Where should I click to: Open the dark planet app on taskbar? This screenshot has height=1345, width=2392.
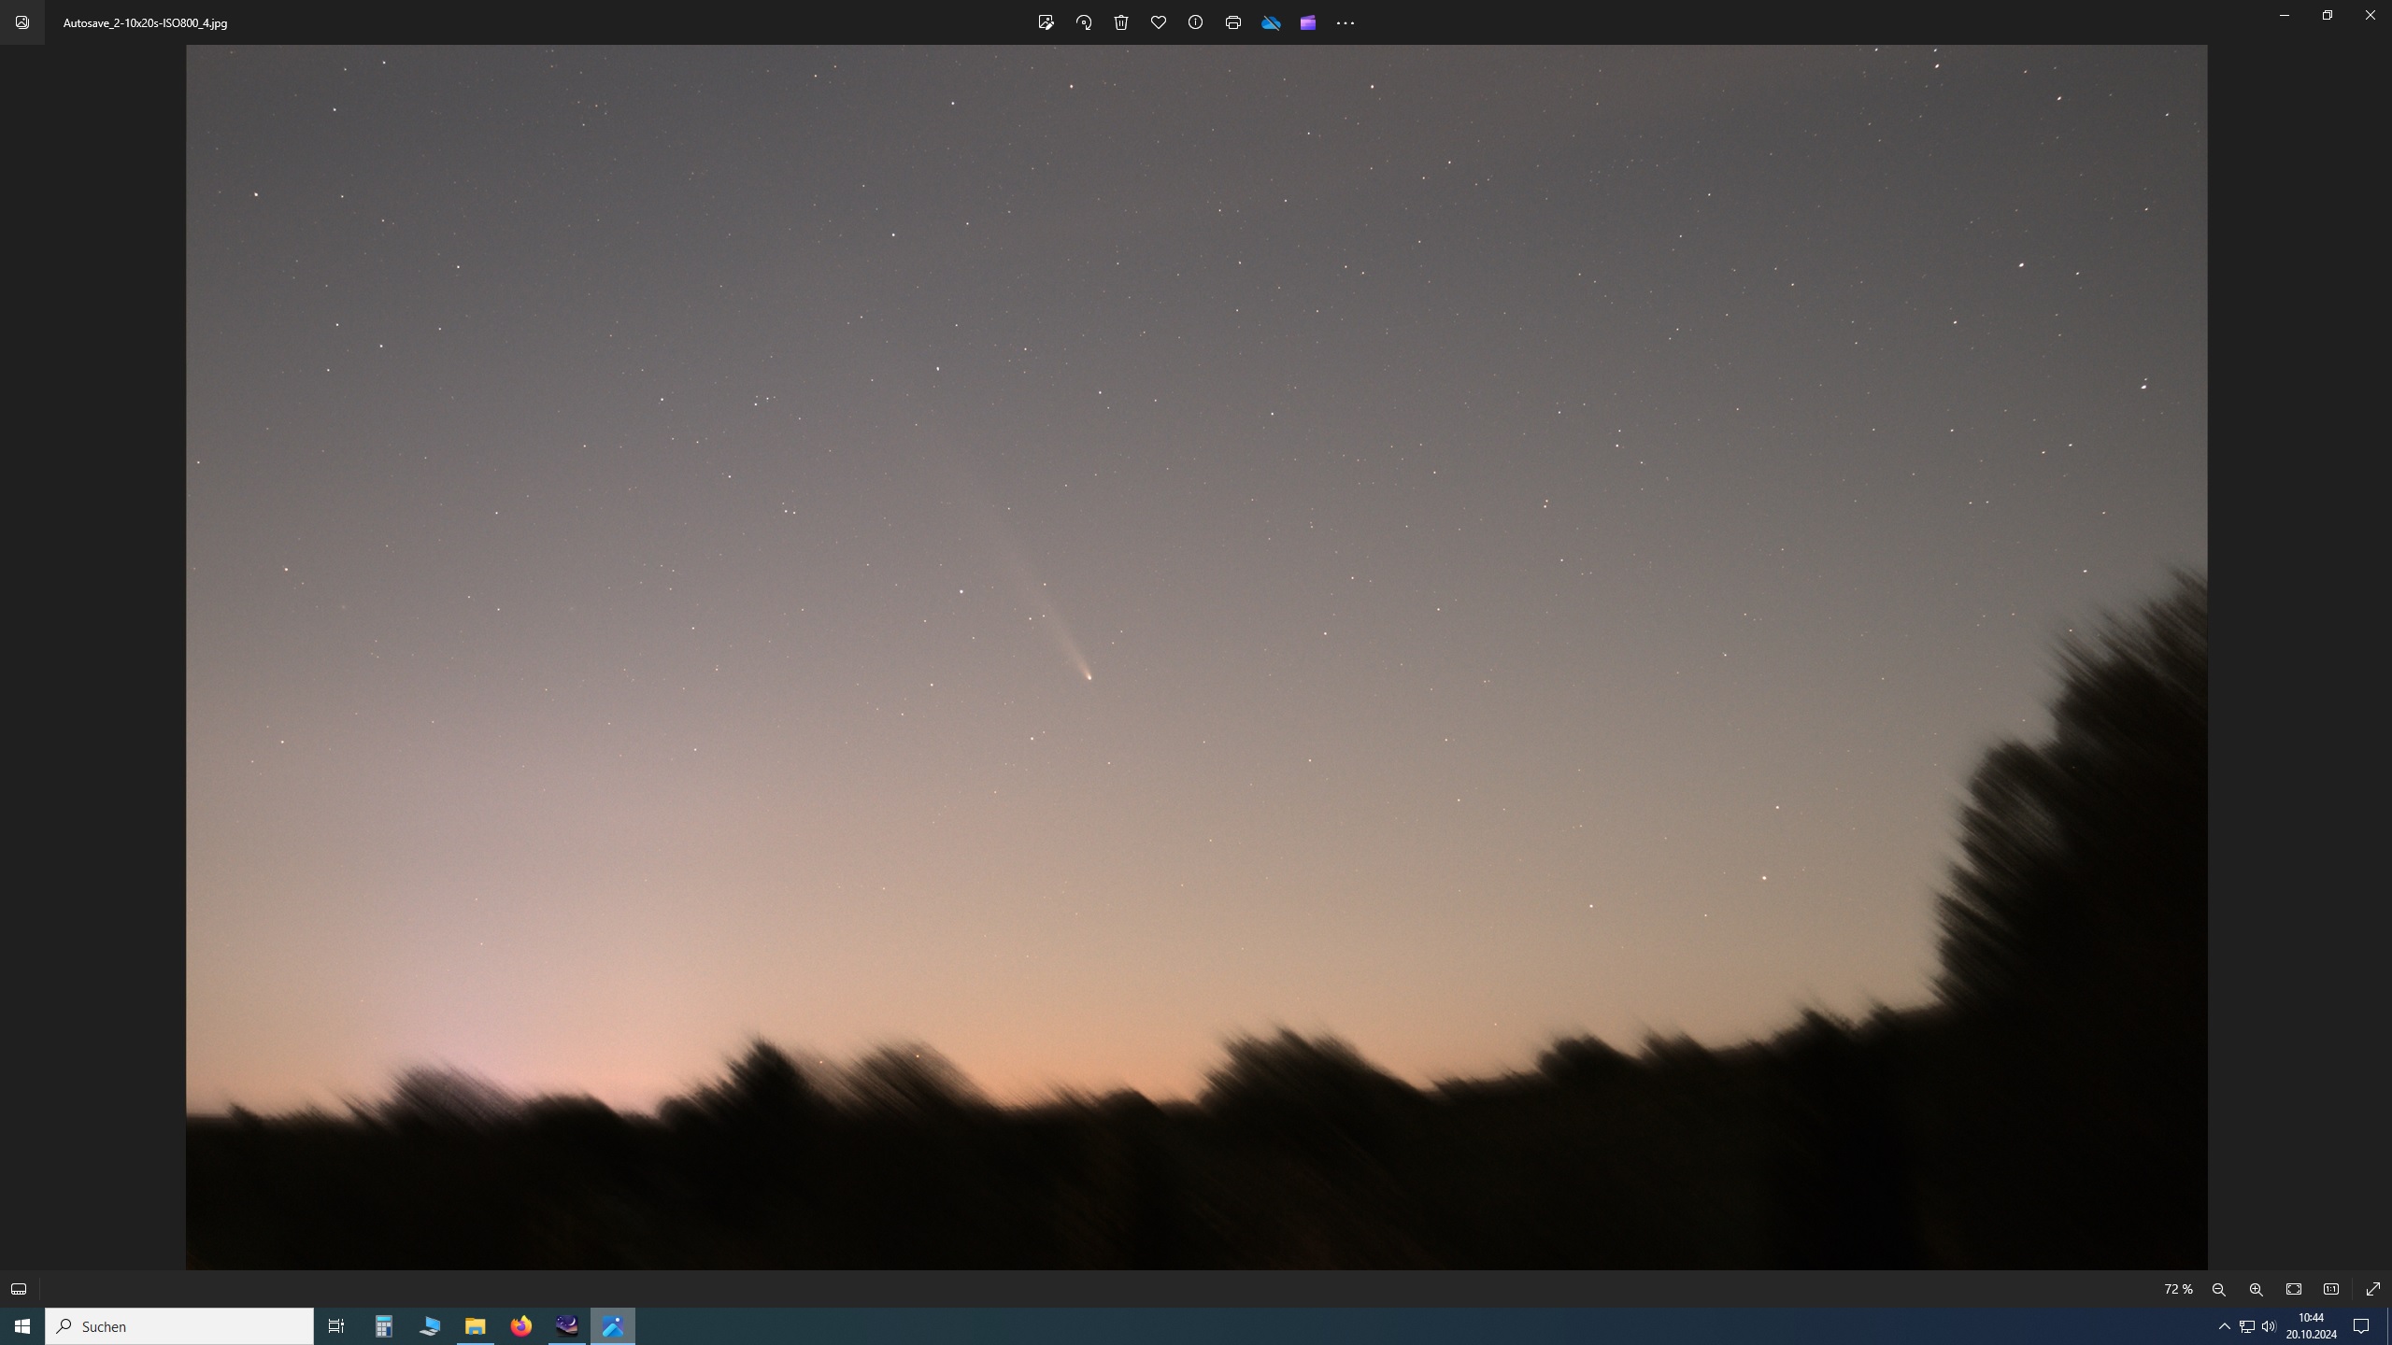pyautogui.click(x=567, y=1326)
